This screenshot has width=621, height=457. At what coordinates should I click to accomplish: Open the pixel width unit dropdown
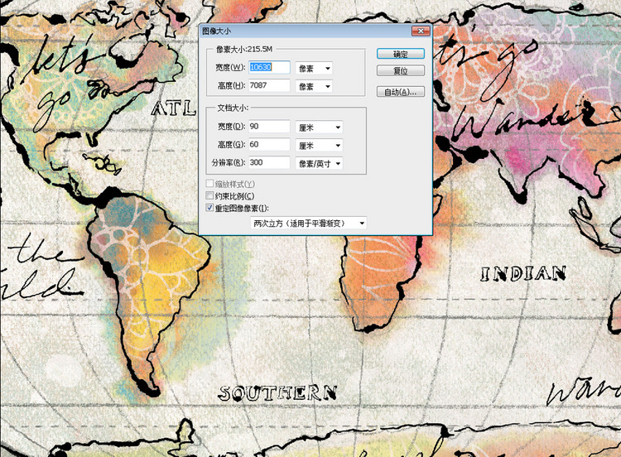[314, 68]
